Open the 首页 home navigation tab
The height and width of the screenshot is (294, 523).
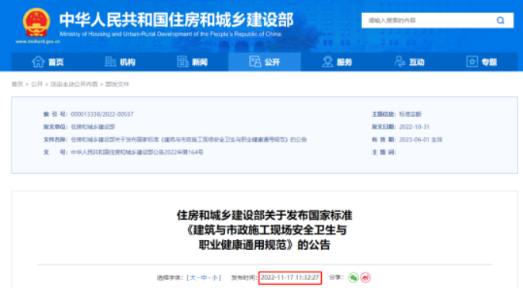[x=47, y=62]
